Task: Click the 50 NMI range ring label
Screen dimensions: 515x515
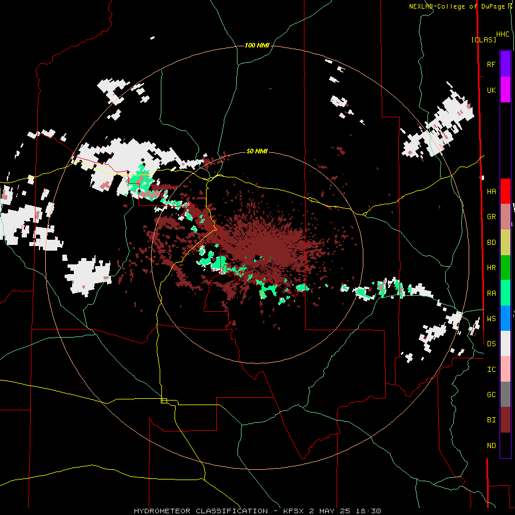Action: click(257, 151)
